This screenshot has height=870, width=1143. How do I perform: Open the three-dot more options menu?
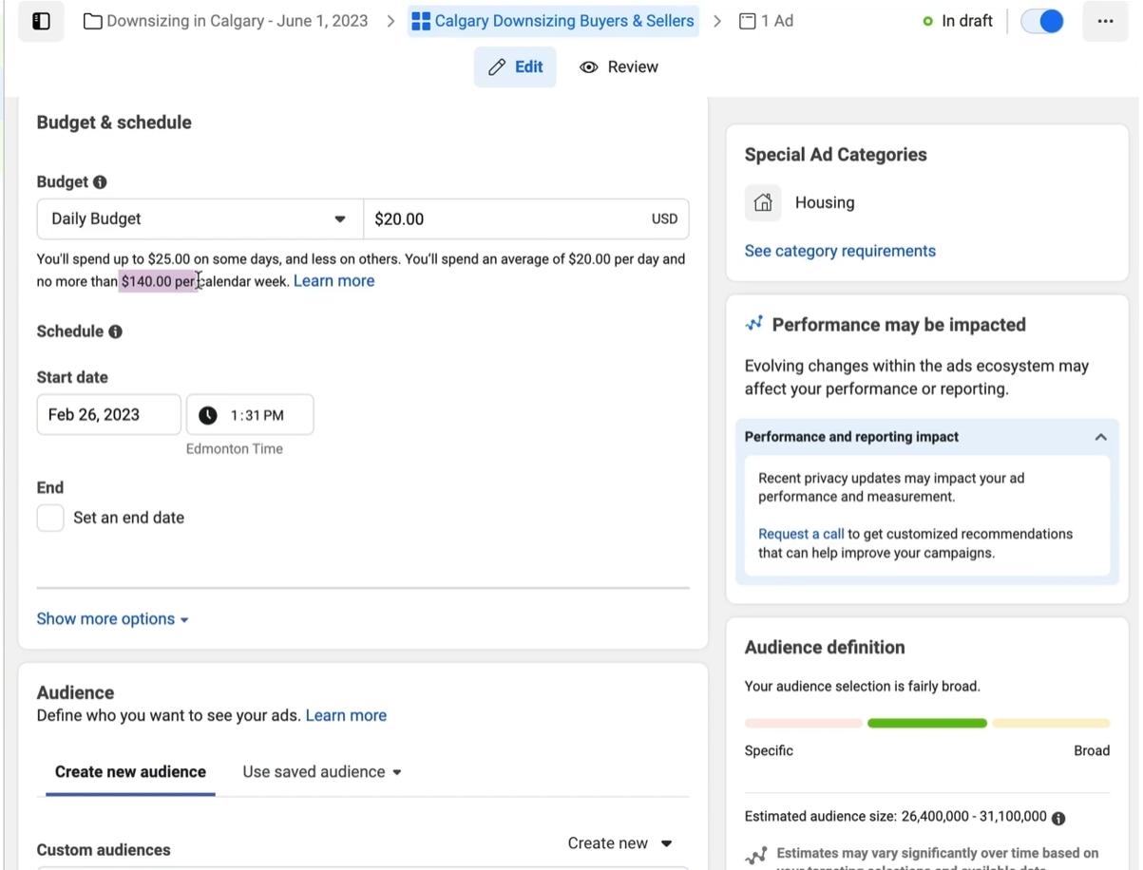pos(1105,21)
